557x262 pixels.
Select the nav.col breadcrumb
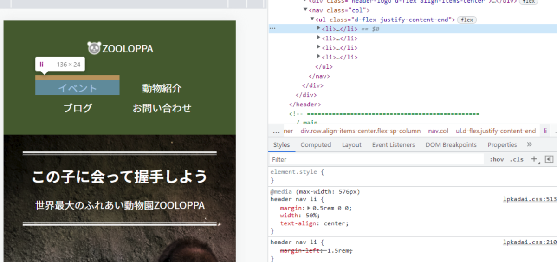438,131
